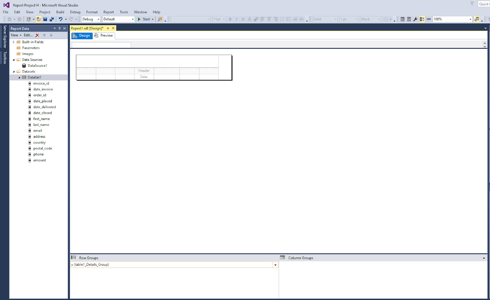Click the align left icon
Viewport: 490px width, 300px height.
pyautogui.click(x=262, y=19)
